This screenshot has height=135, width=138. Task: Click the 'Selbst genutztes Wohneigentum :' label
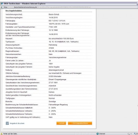(19, 95)
